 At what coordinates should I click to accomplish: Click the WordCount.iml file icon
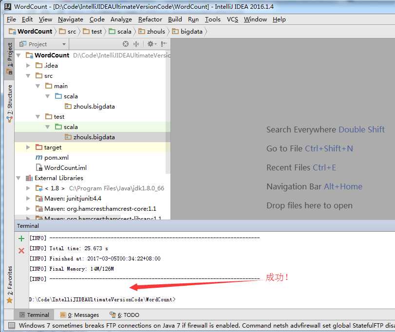click(39, 167)
